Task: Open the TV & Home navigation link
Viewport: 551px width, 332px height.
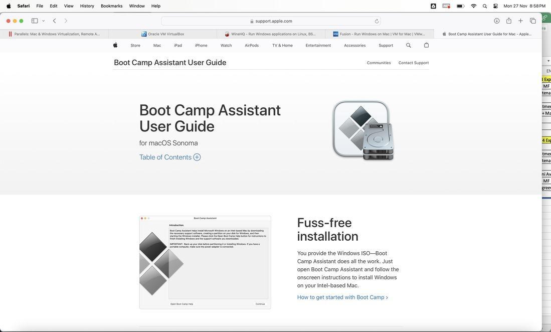Action: tap(283, 45)
